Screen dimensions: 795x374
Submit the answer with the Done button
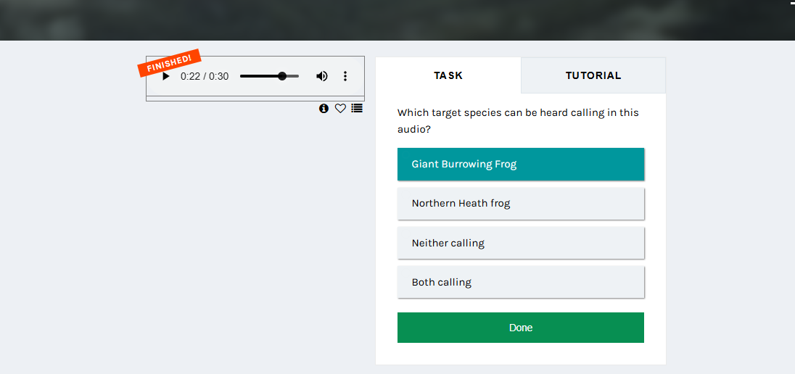click(520, 328)
